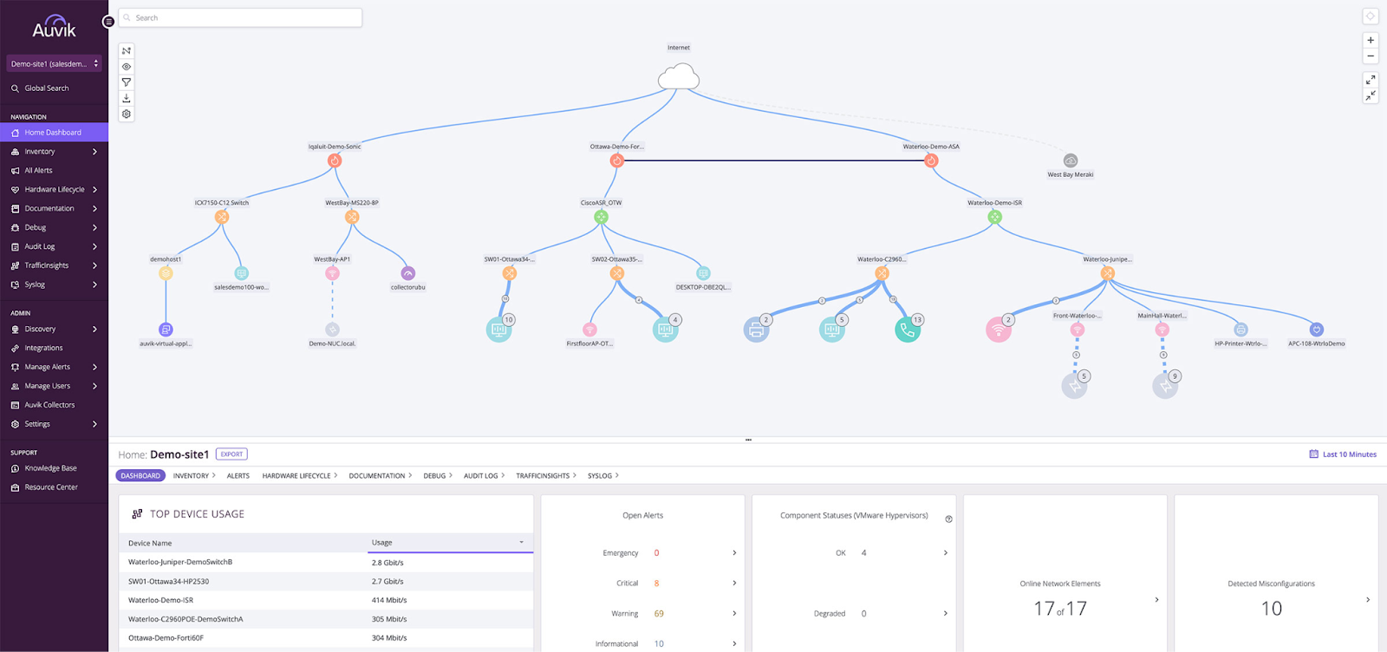Click the EXPORT button
This screenshot has height=652, width=1387.
231,454
